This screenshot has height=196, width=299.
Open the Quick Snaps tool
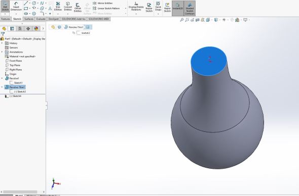158,6
